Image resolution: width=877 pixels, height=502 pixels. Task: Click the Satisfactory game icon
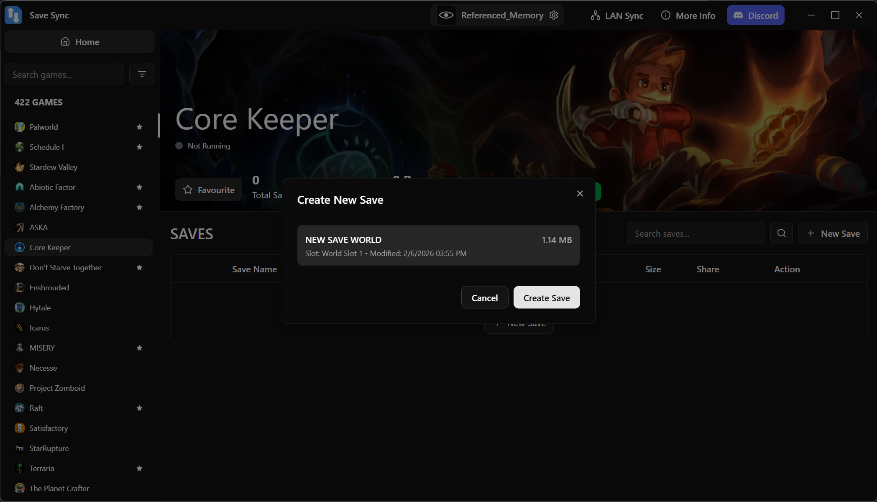20,428
